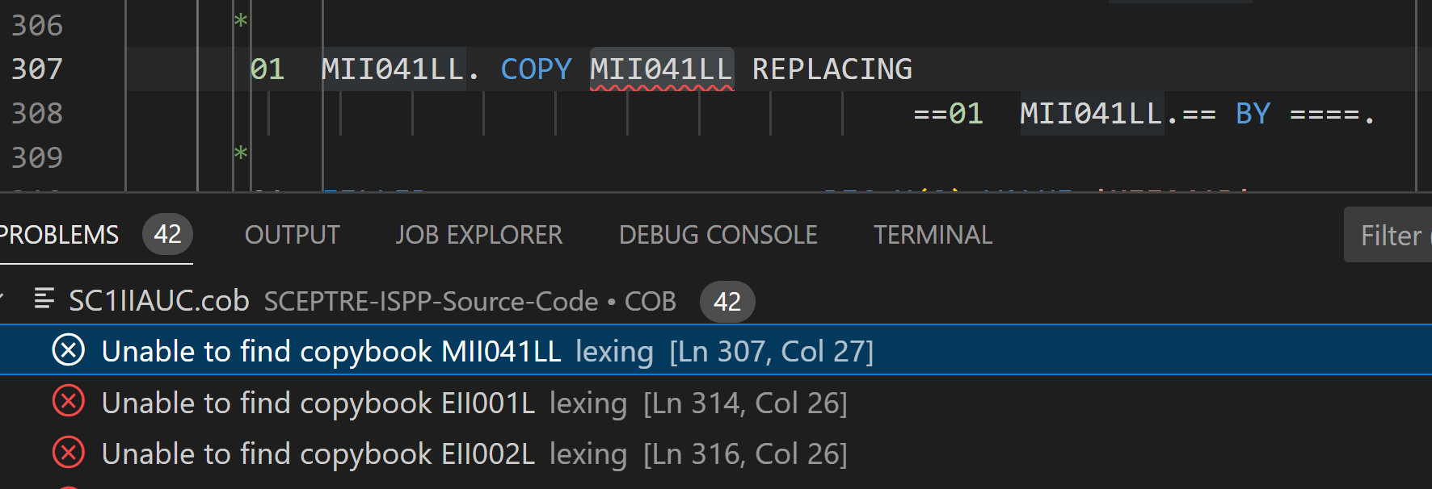
Task: Open the JOB EXPLORER panel
Action: [x=479, y=235]
